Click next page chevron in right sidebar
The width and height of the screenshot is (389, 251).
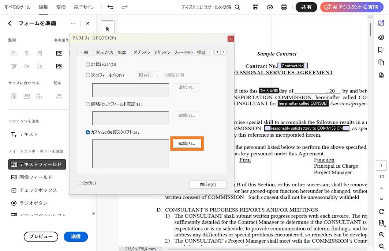382,199
